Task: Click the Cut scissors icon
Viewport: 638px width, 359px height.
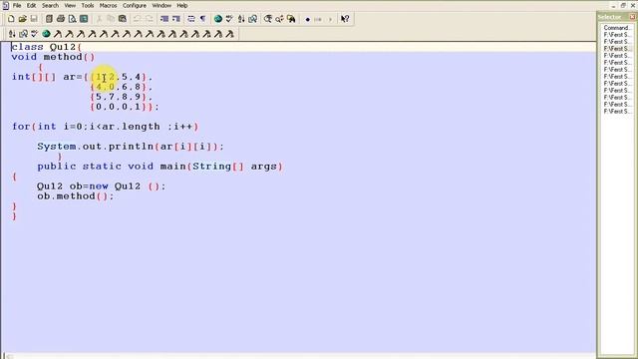Action: click(x=99, y=19)
